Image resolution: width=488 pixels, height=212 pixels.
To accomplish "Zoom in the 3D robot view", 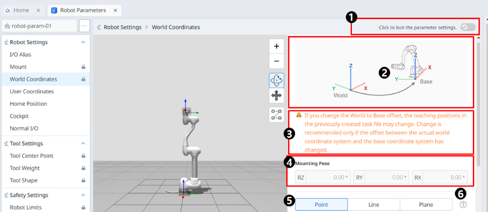I will click(x=277, y=46).
